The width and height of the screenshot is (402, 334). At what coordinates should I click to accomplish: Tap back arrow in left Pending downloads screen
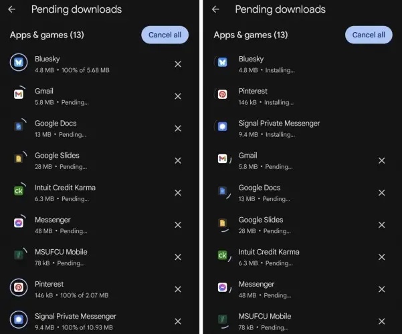point(11,9)
